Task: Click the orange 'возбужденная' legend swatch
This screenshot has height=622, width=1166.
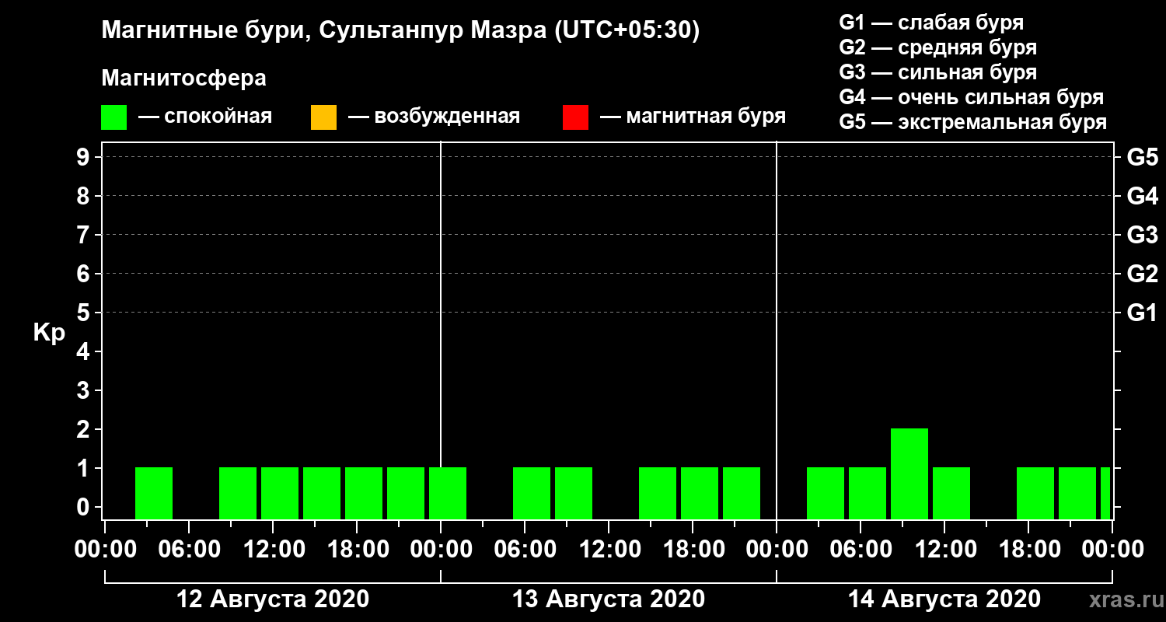Action: pos(323,117)
